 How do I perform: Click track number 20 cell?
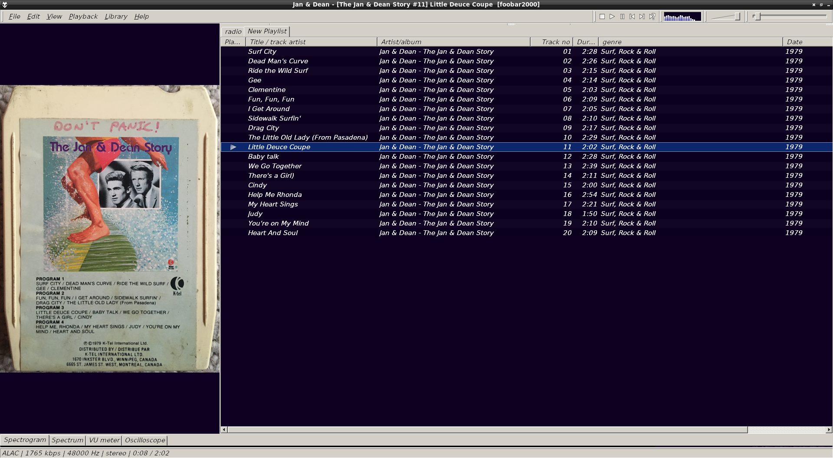(567, 233)
